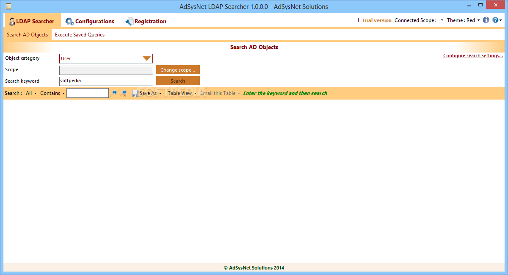The width and height of the screenshot is (508, 275).
Task: Click the Search keyword field containing softpedia
Action: click(x=106, y=81)
